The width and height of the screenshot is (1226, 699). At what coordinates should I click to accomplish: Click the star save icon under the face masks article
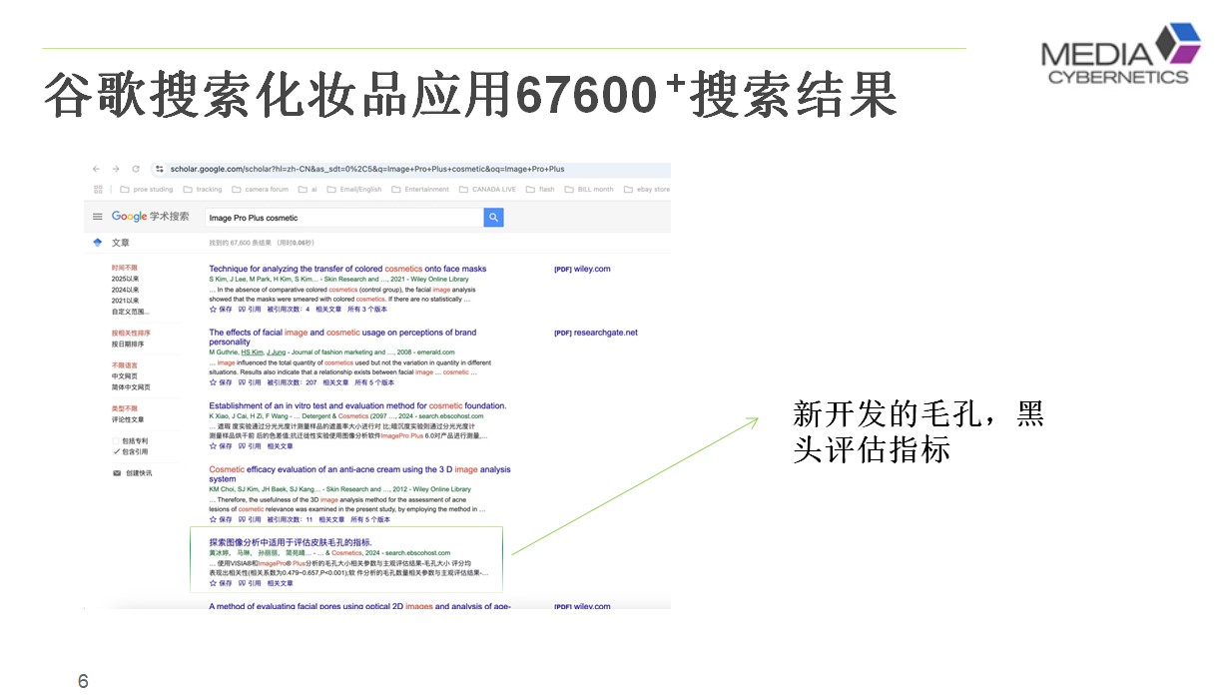coord(213,309)
